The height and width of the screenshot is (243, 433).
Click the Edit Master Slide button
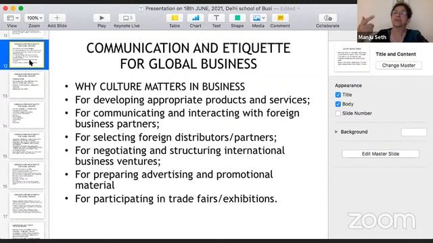click(380, 154)
